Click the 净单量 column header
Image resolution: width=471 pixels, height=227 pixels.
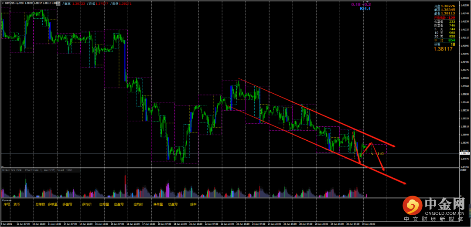(157, 203)
